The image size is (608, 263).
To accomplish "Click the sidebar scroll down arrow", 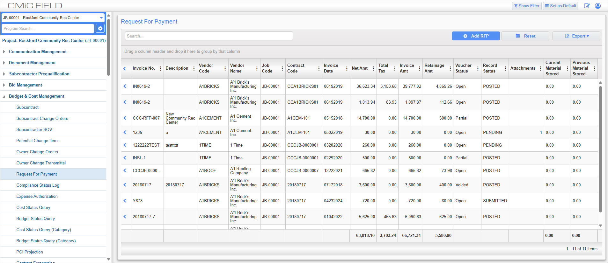I will click(108, 259).
